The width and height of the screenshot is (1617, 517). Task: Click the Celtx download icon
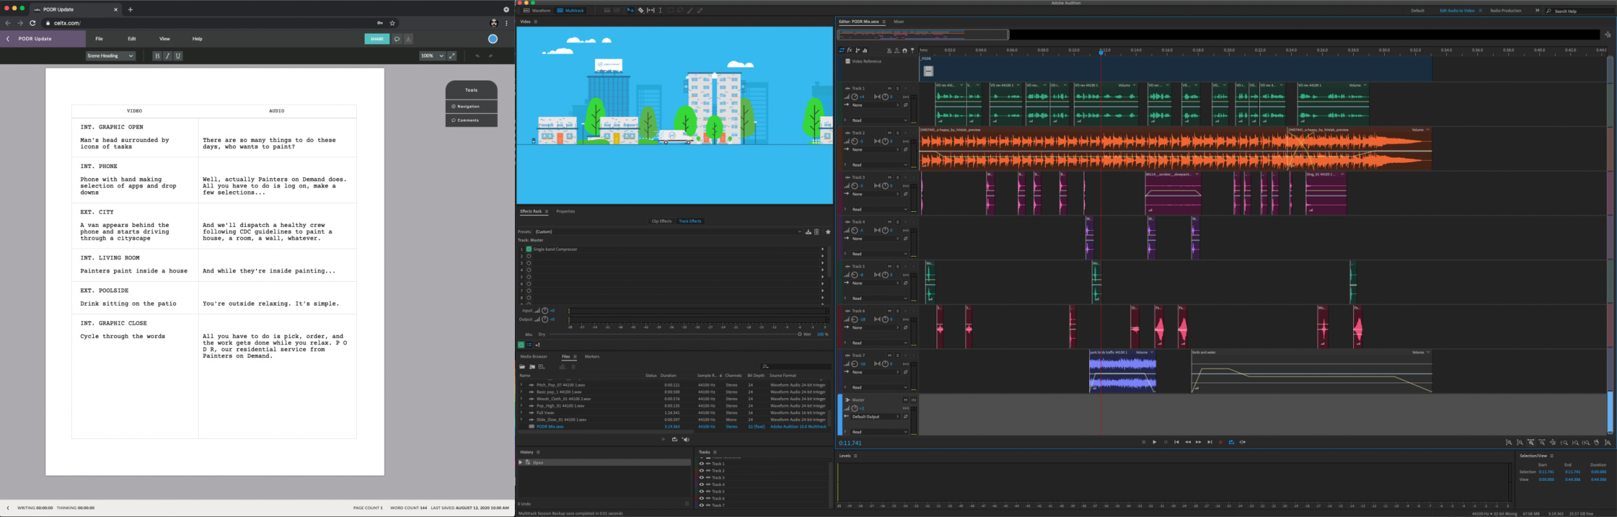click(409, 39)
